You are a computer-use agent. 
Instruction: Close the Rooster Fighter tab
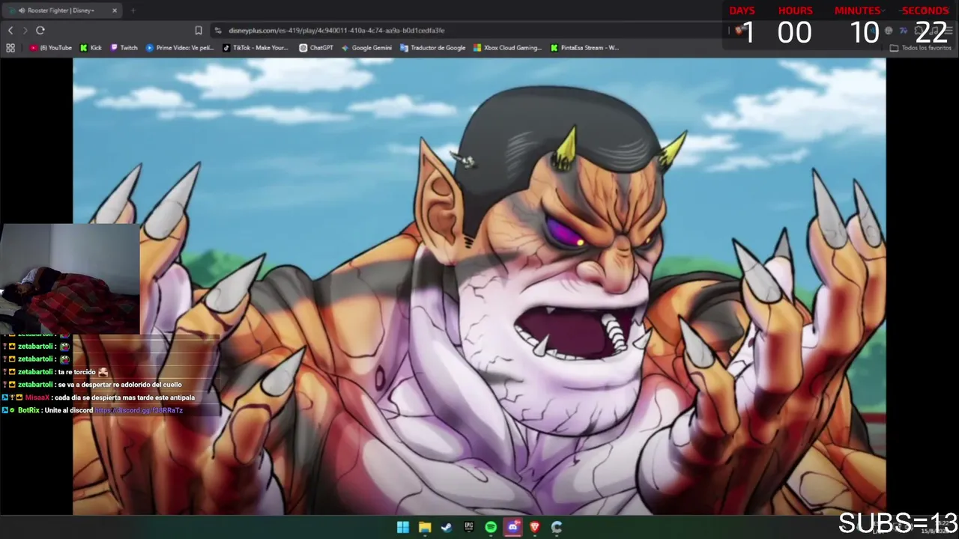coord(115,10)
